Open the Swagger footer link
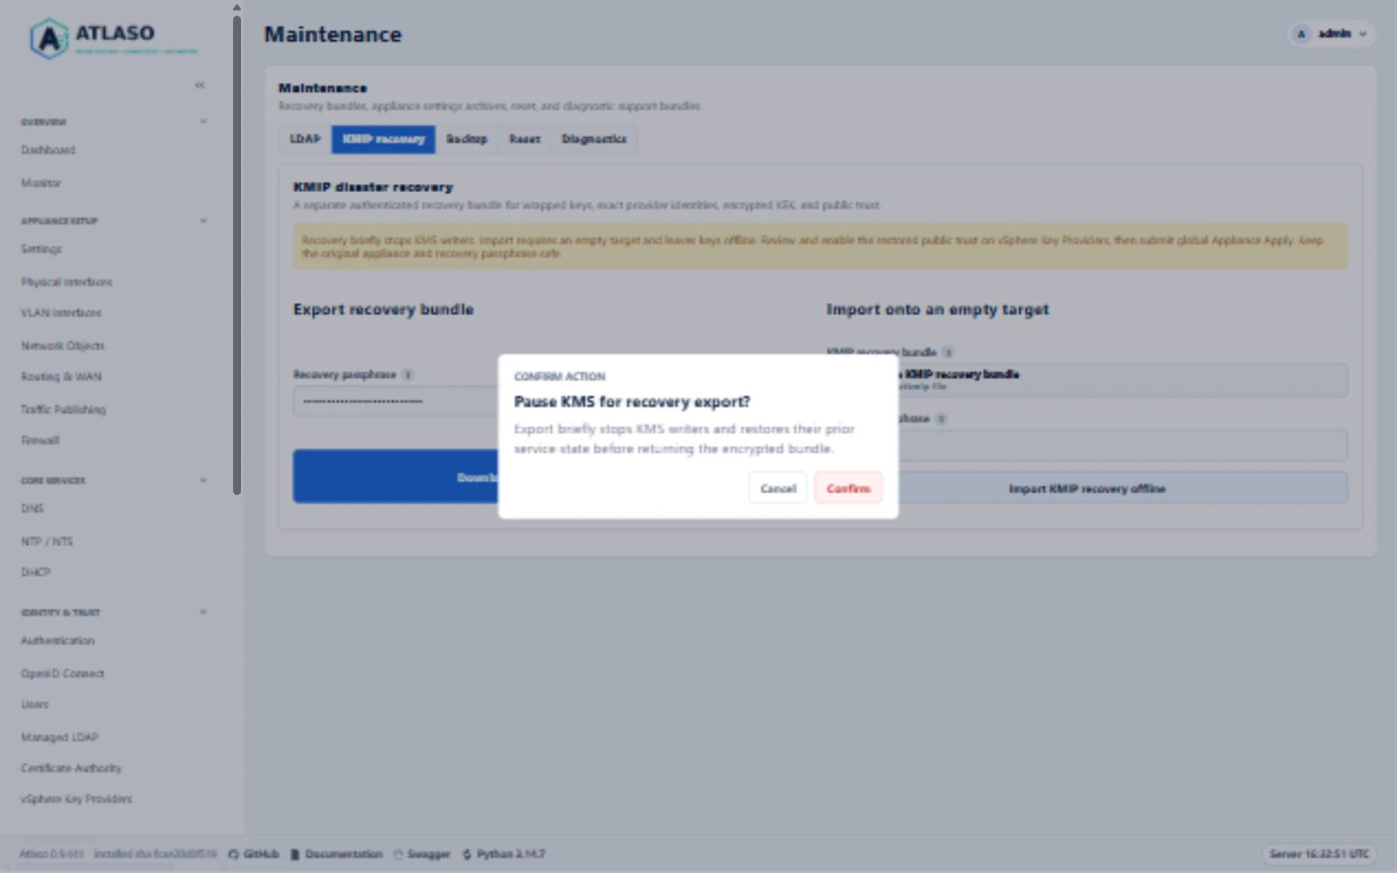 [422, 854]
